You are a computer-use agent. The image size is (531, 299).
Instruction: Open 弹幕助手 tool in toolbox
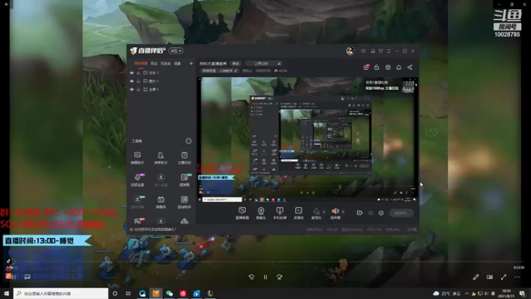point(137,157)
